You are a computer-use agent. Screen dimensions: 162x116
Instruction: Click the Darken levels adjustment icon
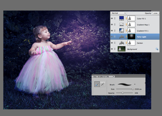pos(122,43)
